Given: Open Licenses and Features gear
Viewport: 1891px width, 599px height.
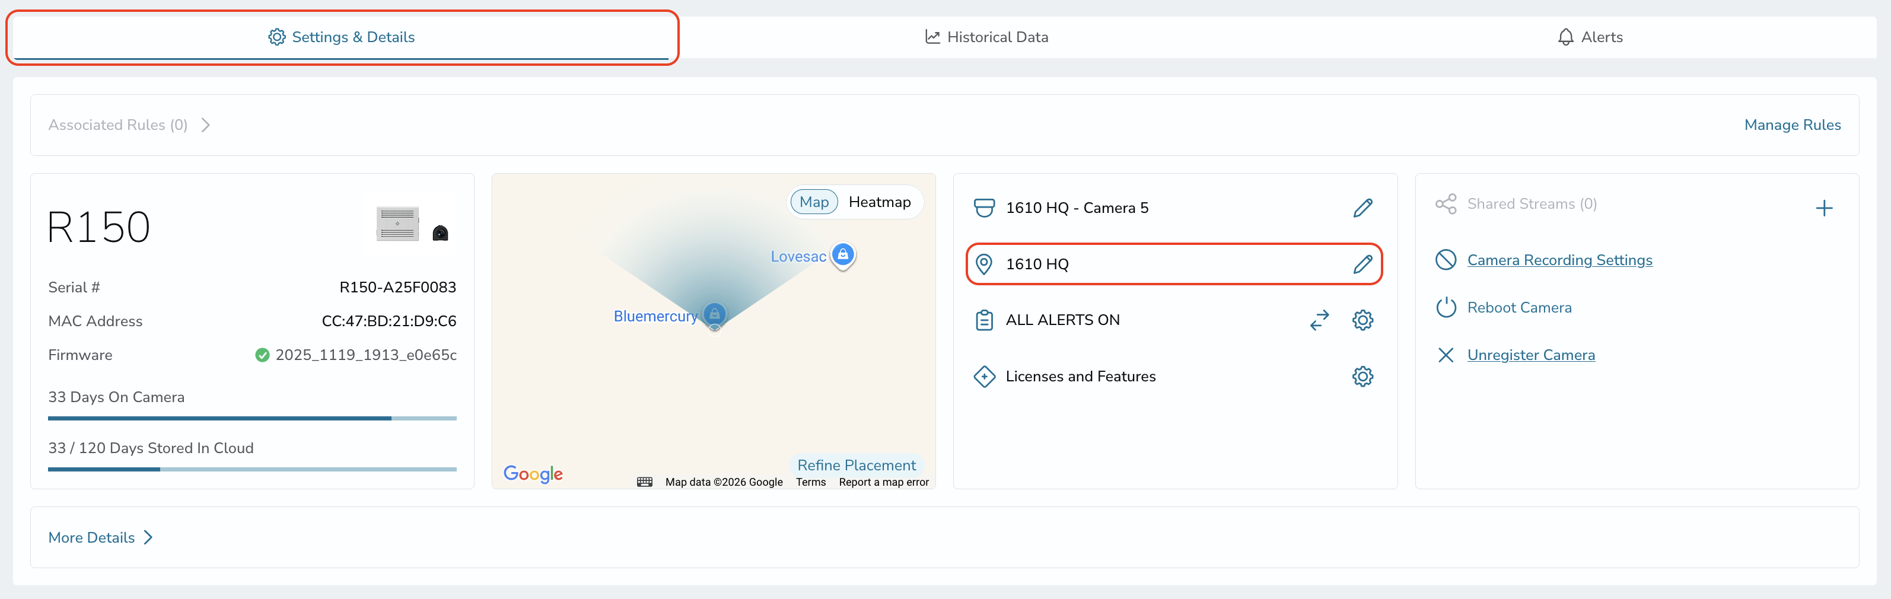Looking at the screenshot, I should coord(1362,377).
